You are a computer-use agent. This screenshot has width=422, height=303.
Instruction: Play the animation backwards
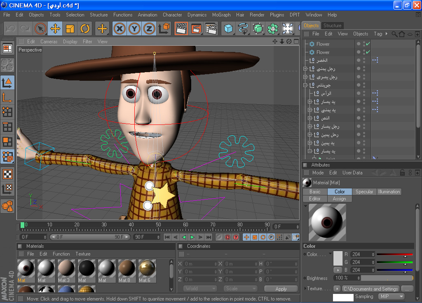184,237
